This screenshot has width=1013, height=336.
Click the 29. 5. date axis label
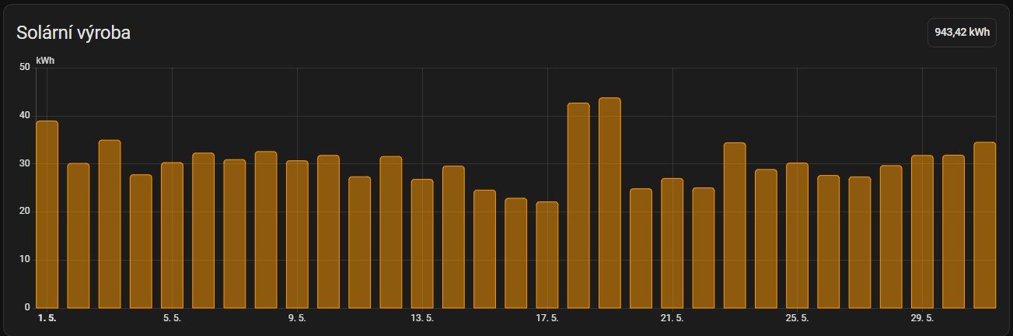pos(922,319)
